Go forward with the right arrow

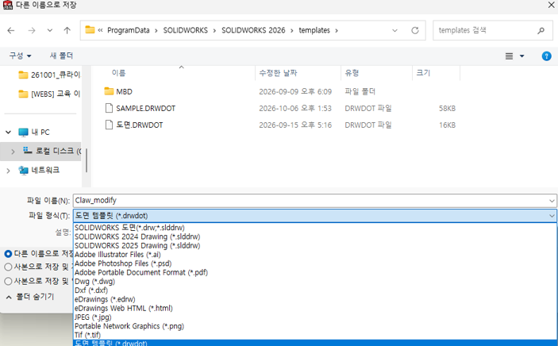(x=32, y=31)
